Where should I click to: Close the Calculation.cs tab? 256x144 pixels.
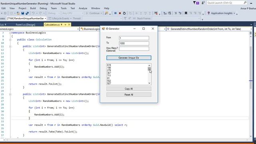[x=69, y=25]
